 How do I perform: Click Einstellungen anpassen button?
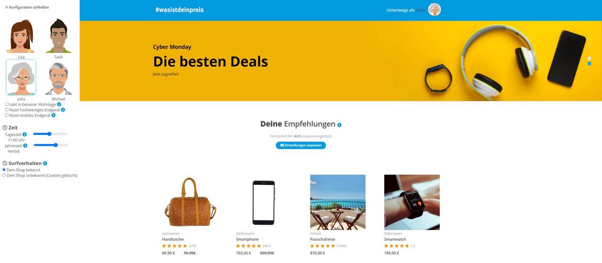pyautogui.click(x=300, y=146)
